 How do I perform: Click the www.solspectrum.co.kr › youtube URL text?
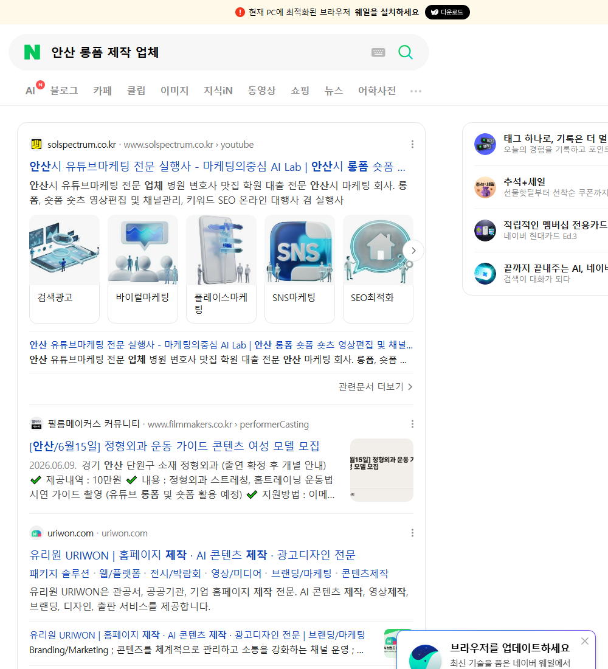[x=188, y=145]
